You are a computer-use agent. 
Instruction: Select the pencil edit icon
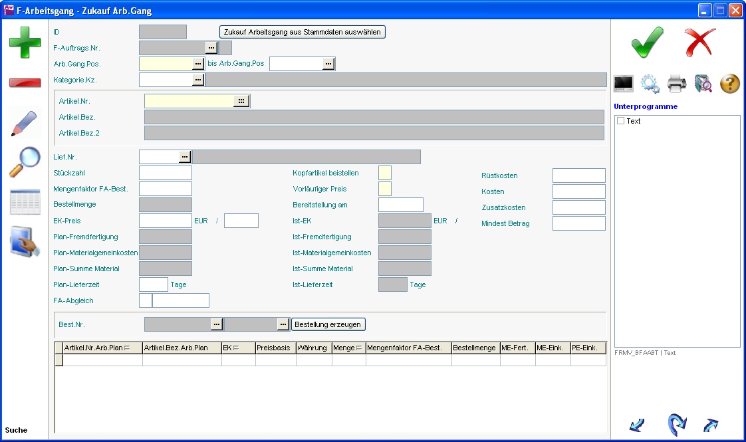coord(25,124)
